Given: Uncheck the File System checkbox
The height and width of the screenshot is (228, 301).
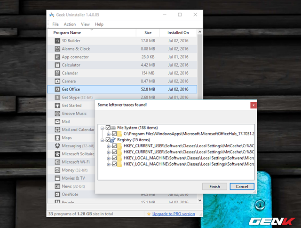Looking at the screenshot, I should [109, 128].
